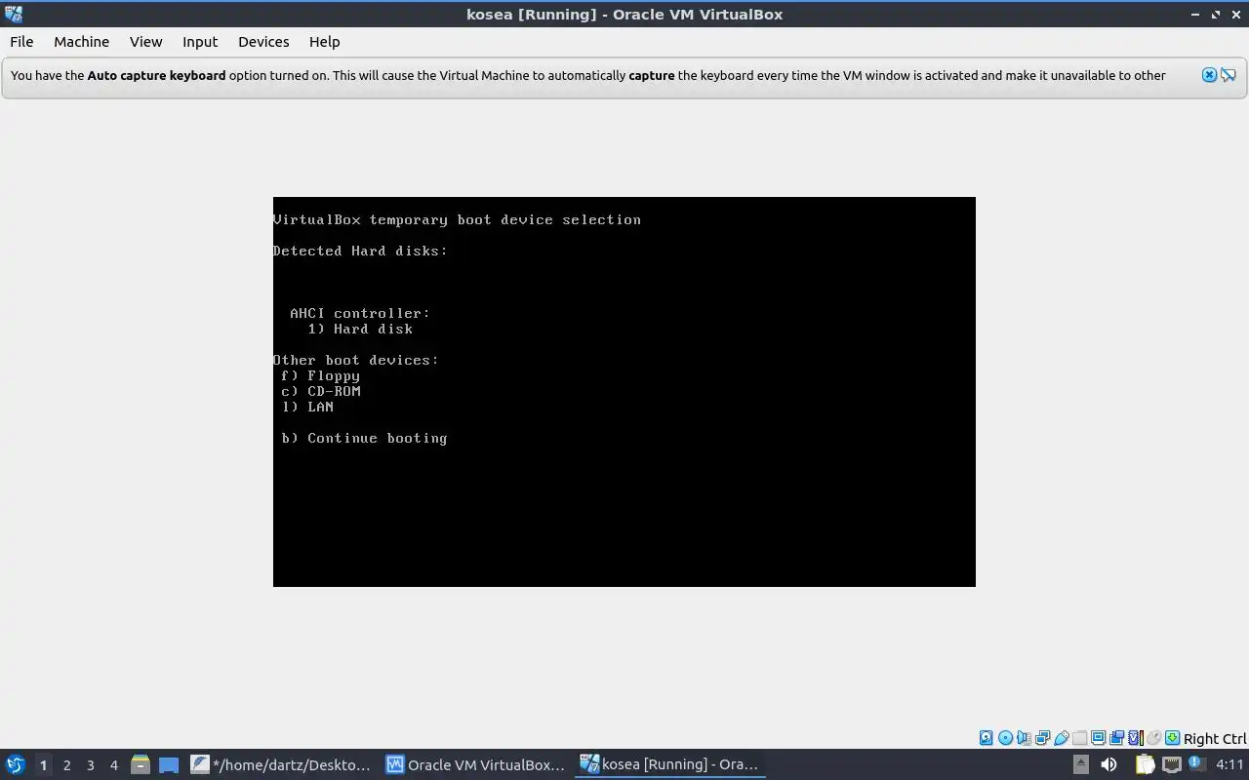Viewport: 1249px width, 780px height.
Task: Open the View menu
Action: click(146, 42)
